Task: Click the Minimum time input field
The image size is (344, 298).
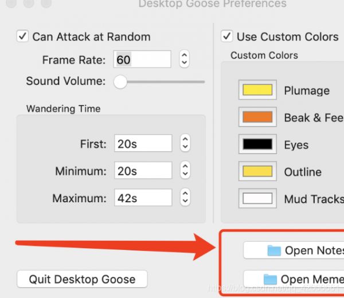Action: pyautogui.click(x=143, y=170)
